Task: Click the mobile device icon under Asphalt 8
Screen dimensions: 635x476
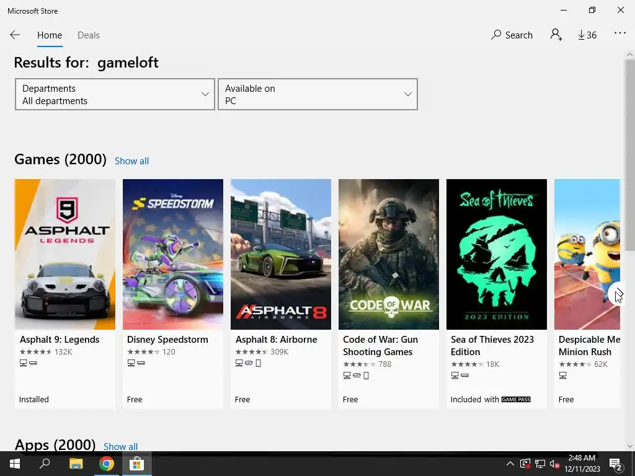Action: [x=259, y=363]
